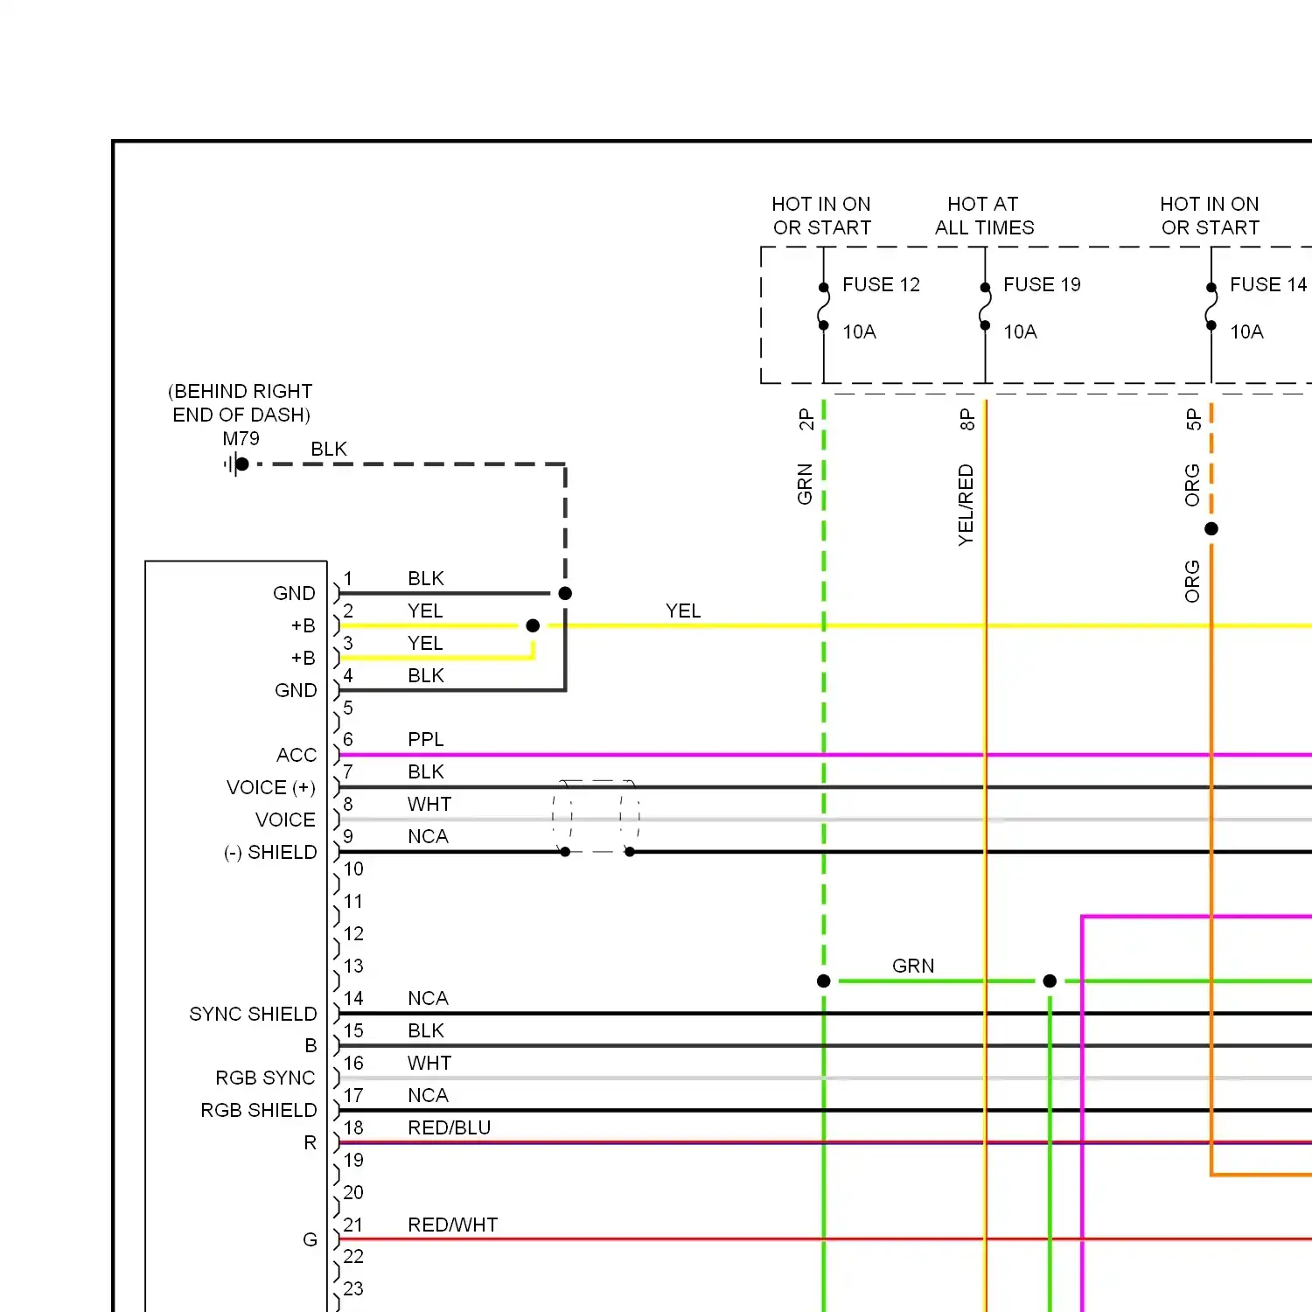The height and width of the screenshot is (1312, 1312).
Task: Click the VOICE (+) pin label
Action: tap(271, 787)
